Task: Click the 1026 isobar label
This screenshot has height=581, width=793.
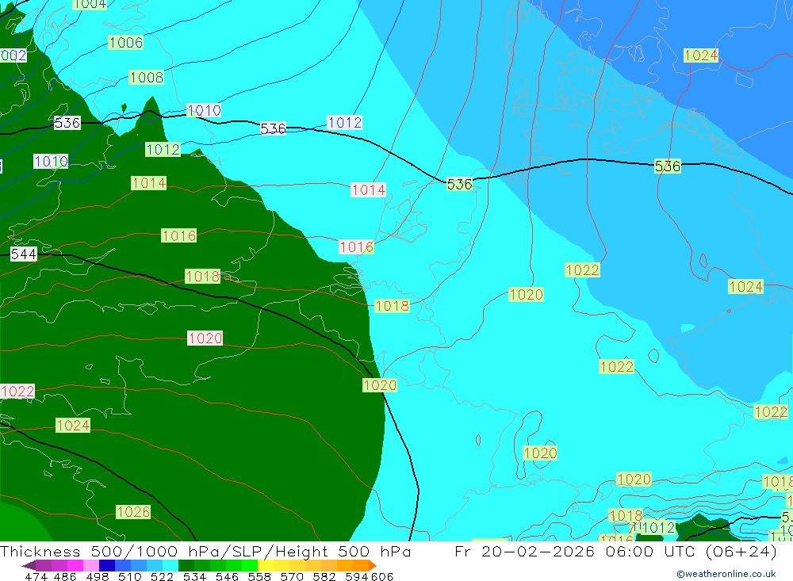Action: (x=133, y=512)
